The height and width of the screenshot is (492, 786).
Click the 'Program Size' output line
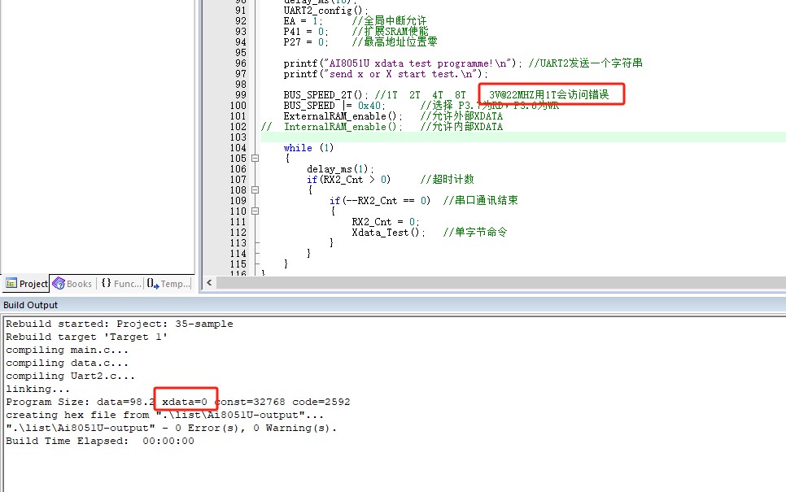pyautogui.click(x=178, y=402)
